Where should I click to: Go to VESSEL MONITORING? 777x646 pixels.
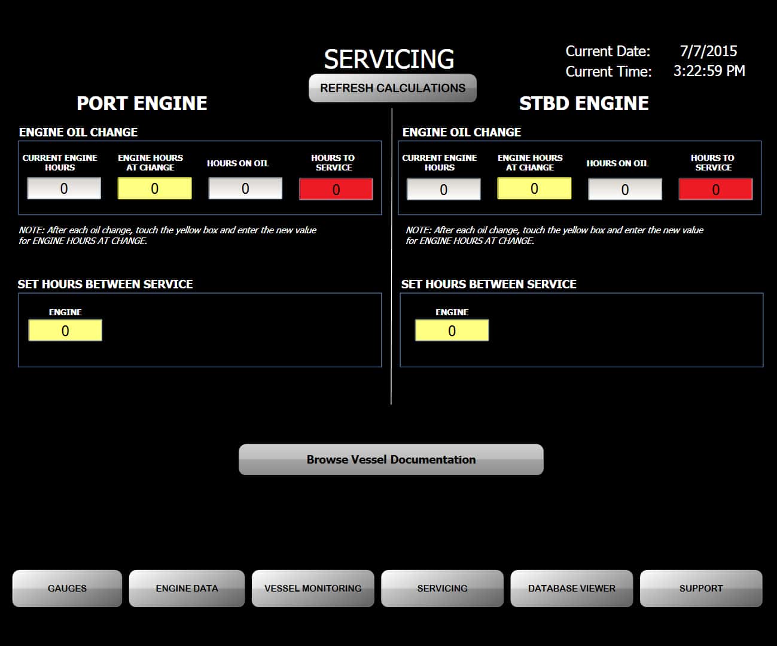tap(313, 588)
